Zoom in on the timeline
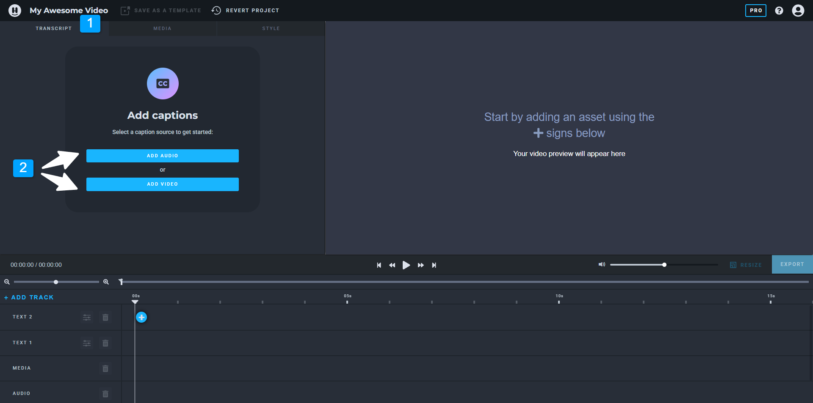This screenshot has height=403, width=813. (x=106, y=282)
